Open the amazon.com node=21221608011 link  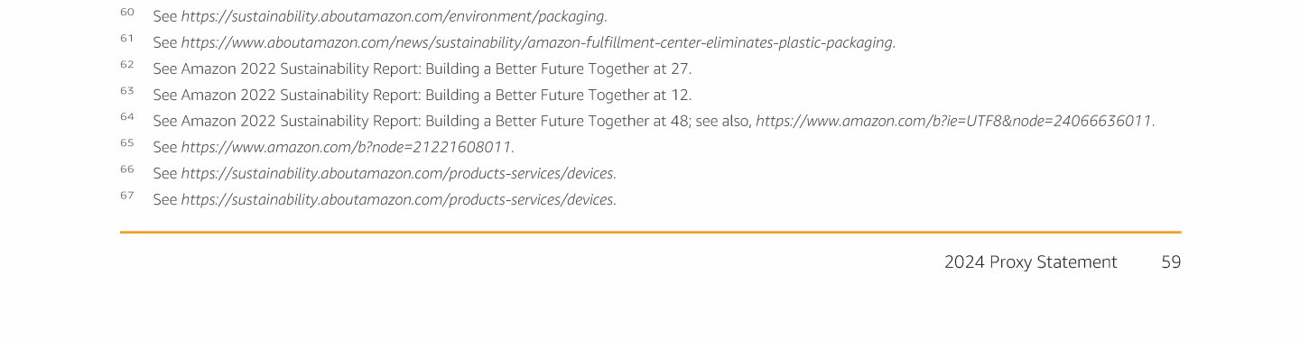click(x=348, y=147)
